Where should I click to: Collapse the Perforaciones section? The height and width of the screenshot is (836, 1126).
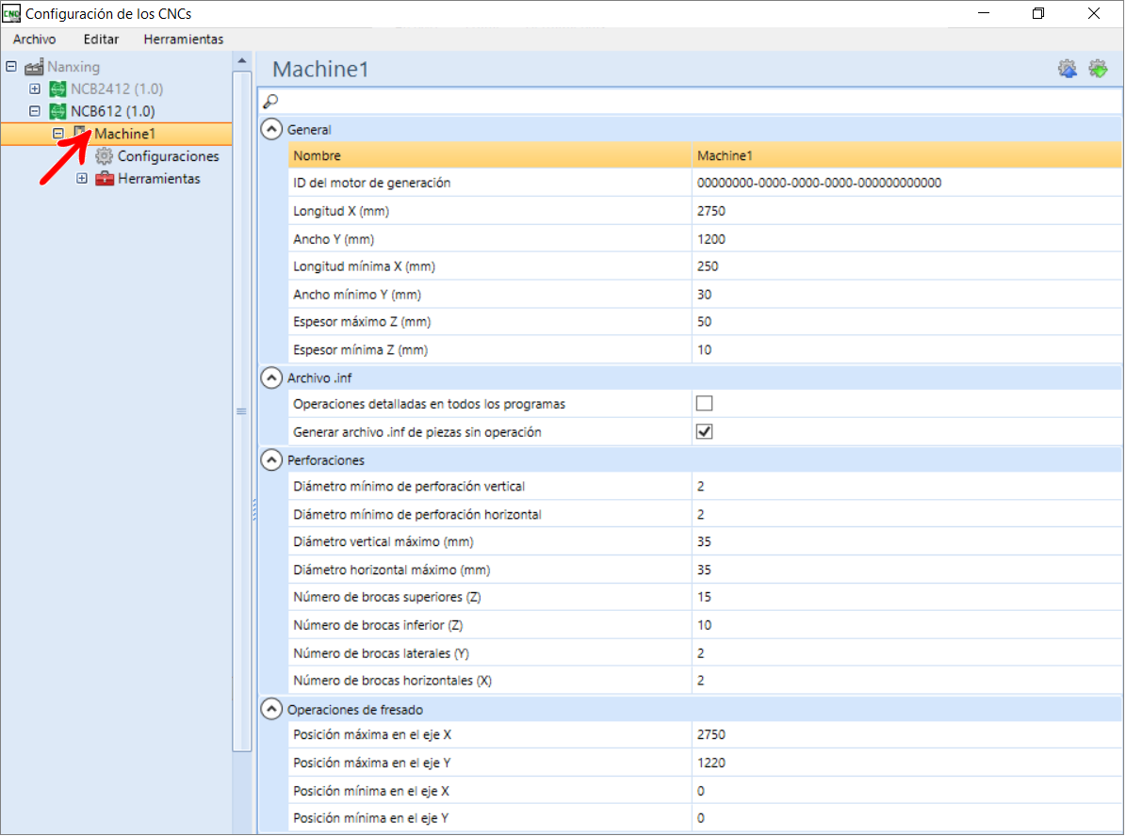271,460
